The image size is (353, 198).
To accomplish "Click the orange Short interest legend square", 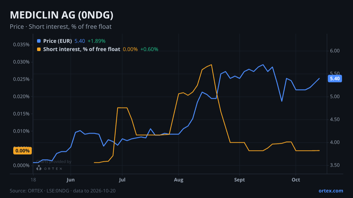I will [x=39, y=49].
